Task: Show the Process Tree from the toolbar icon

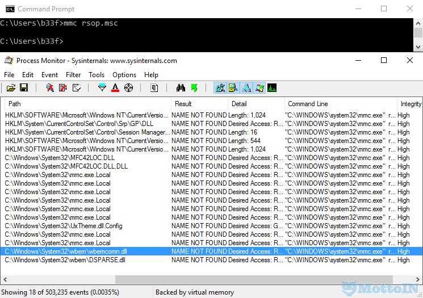Action: (x=154, y=88)
